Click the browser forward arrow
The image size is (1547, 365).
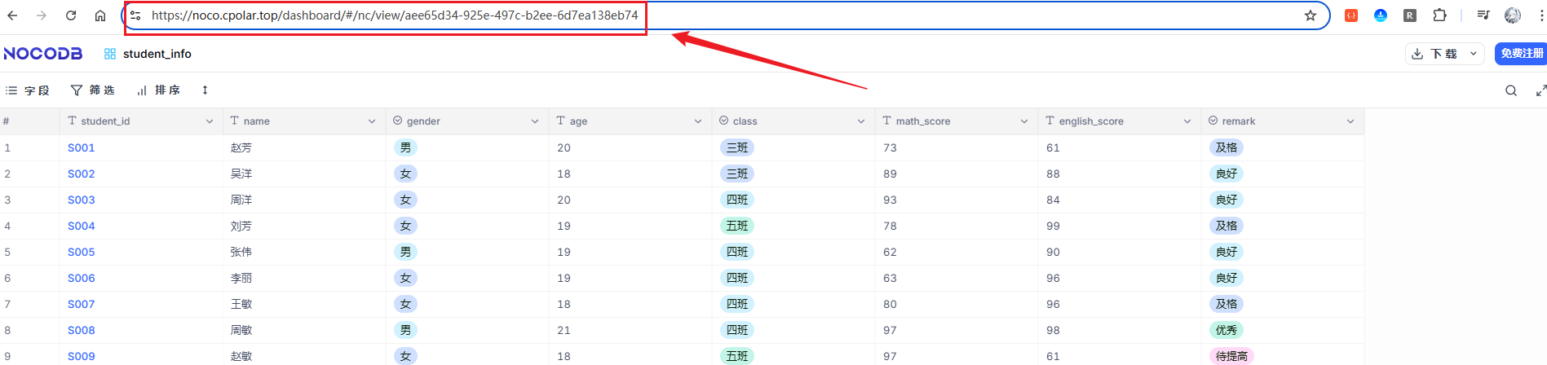(x=42, y=15)
